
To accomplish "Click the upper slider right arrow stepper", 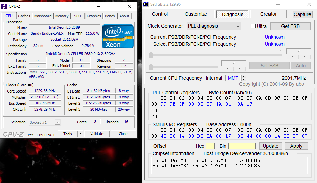I will pyautogui.click(x=304, y=57).
